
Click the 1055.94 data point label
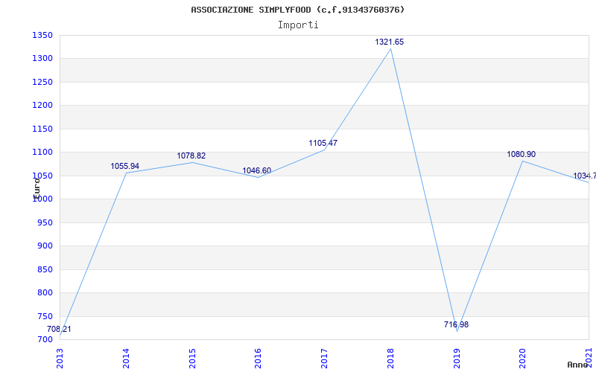click(x=124, y=166)
